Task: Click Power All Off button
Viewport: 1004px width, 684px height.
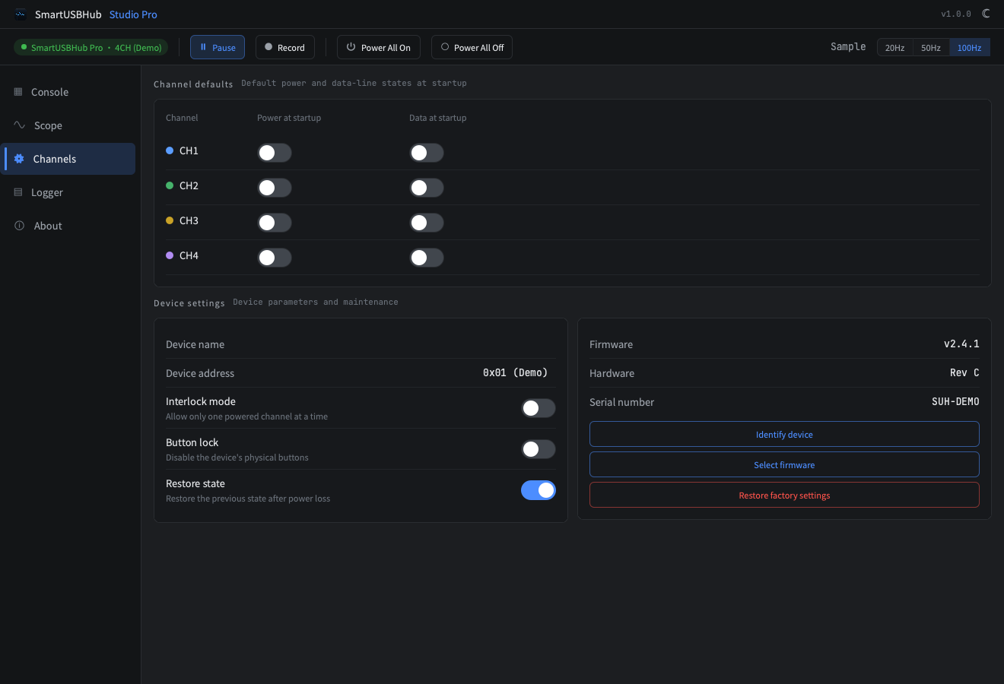Action: point(472,47)
